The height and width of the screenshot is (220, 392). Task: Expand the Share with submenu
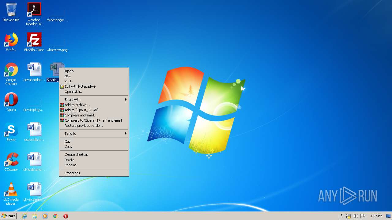point(94,100)
